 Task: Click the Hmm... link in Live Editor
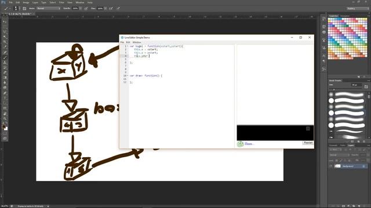249,144
